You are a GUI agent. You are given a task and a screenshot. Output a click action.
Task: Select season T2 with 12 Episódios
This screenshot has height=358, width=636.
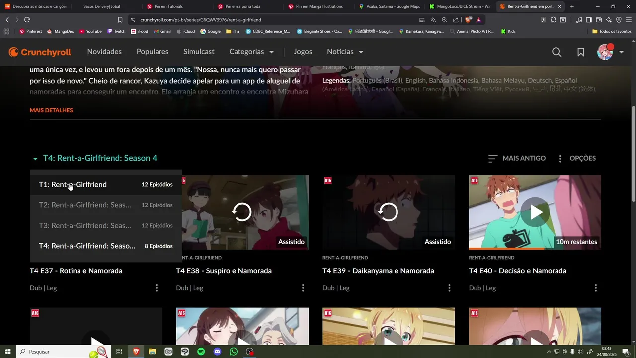click(x=106, y=205)
